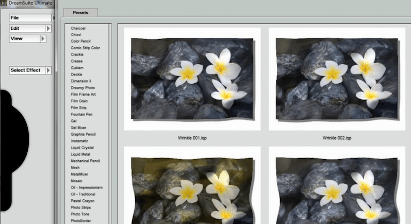This screenshot has height=224, width=411.
Task: Choose the Comic Strip Color effect
Action: tap(85, 48)
